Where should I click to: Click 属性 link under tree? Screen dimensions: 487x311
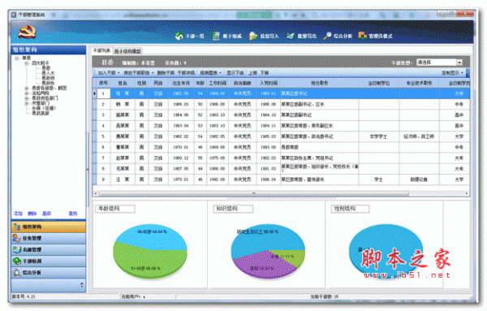[46, 214]
